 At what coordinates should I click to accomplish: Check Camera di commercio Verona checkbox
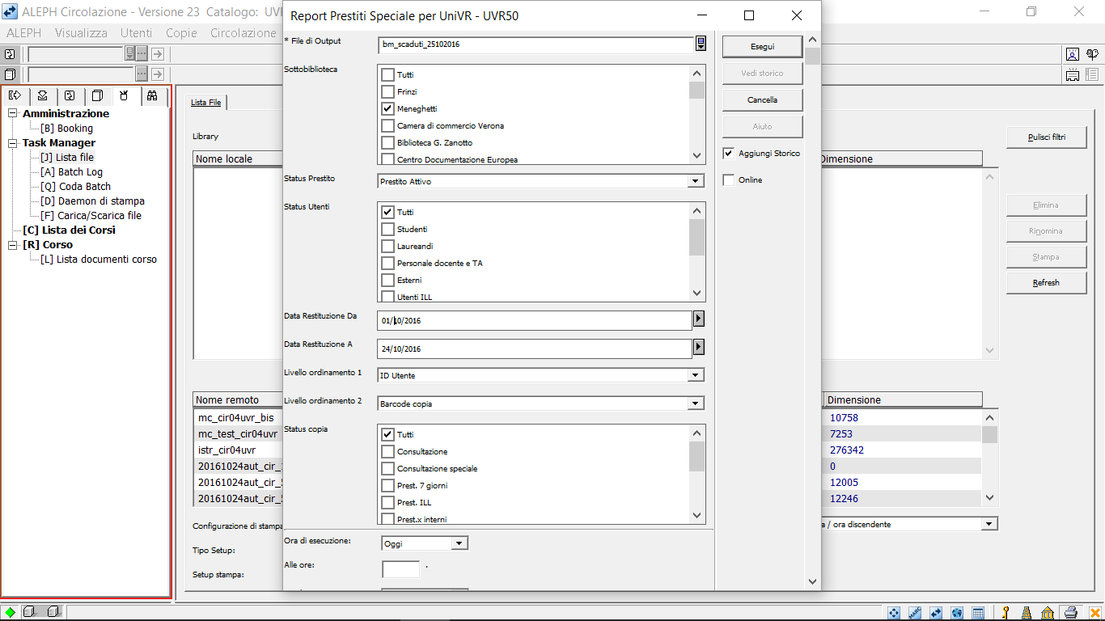tap(387, 125)
